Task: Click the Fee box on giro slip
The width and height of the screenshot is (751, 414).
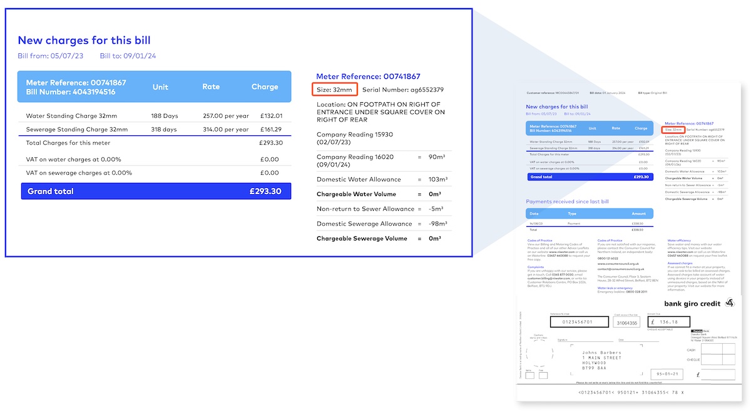Action: coord(543,375)
